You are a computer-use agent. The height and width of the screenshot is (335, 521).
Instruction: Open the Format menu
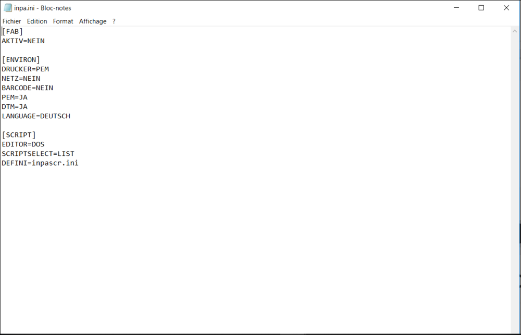pos(63,21)
